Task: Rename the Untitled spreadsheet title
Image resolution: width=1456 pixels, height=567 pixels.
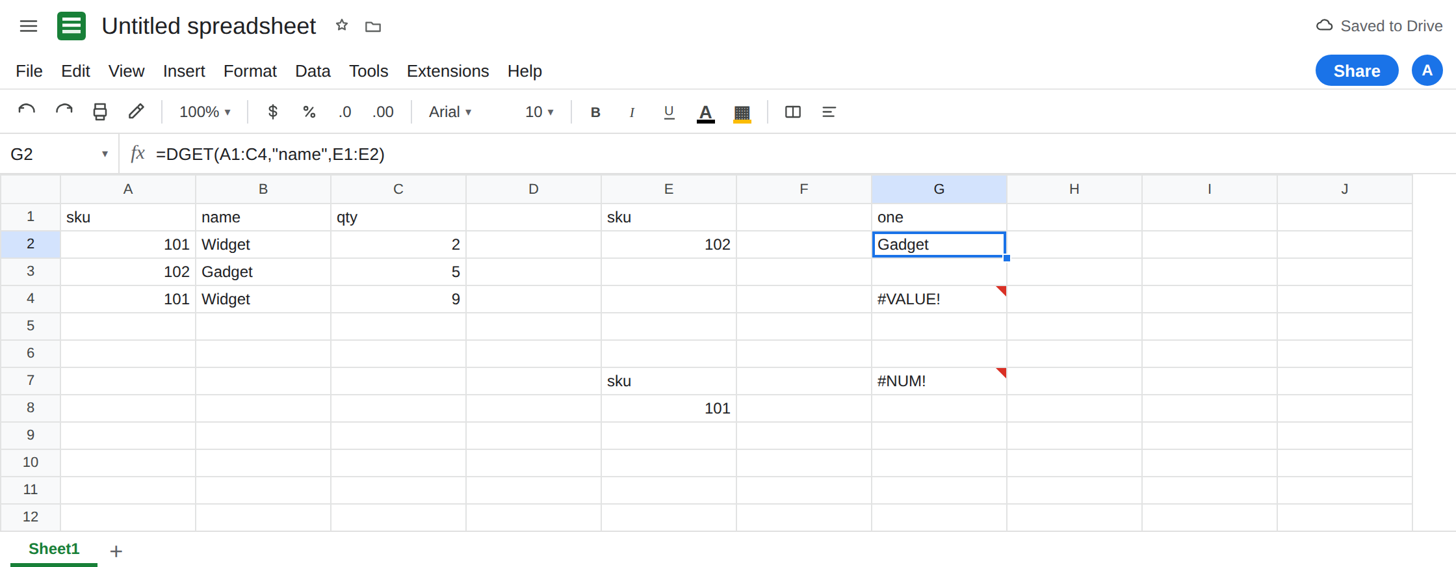Action: [209, 26]
